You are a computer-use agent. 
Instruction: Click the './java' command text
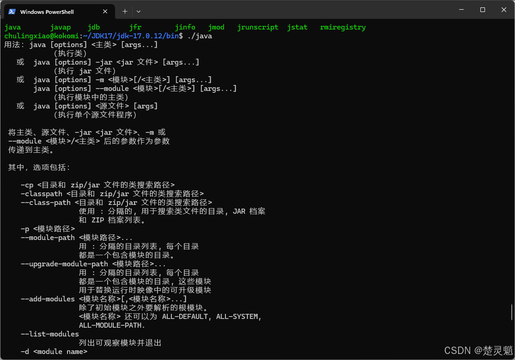click(200, 36)
